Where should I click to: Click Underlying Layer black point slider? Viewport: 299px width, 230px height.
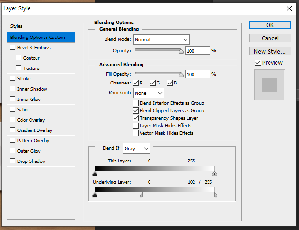click(x=95, y=195)
